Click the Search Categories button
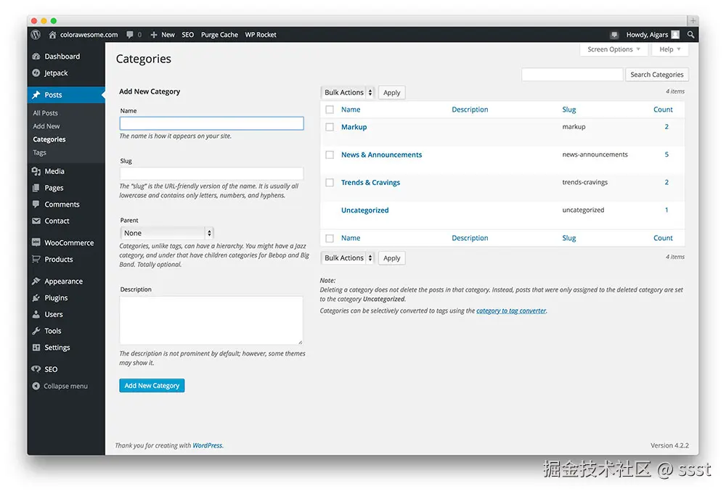This screenshot has height=494, width=726. click(x=656, y=75)
